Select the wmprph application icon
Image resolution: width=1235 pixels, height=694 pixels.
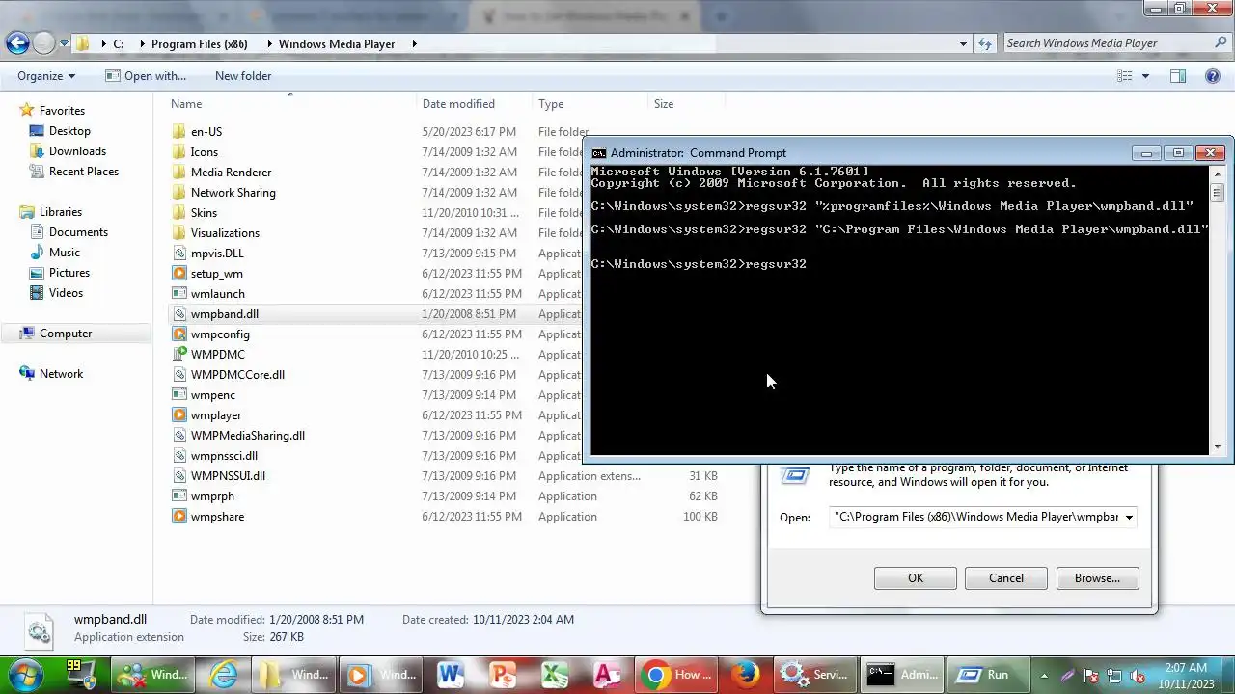tap(178, 496)
